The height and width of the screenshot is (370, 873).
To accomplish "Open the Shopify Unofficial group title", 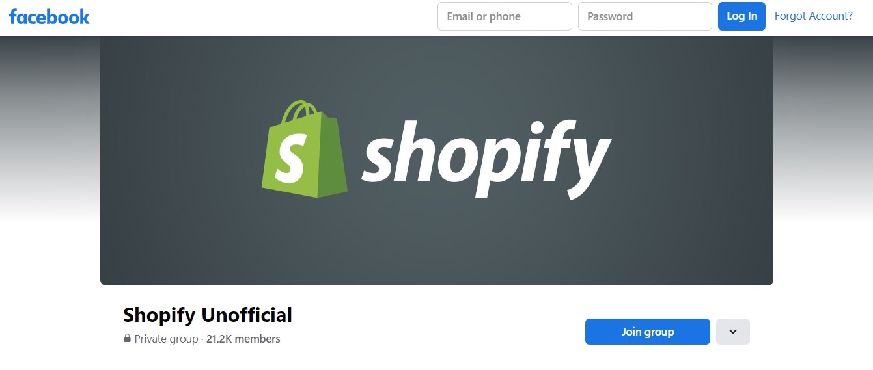I will point(208,315).
